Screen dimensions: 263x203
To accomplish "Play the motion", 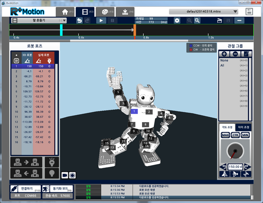I will pos(101,20).
